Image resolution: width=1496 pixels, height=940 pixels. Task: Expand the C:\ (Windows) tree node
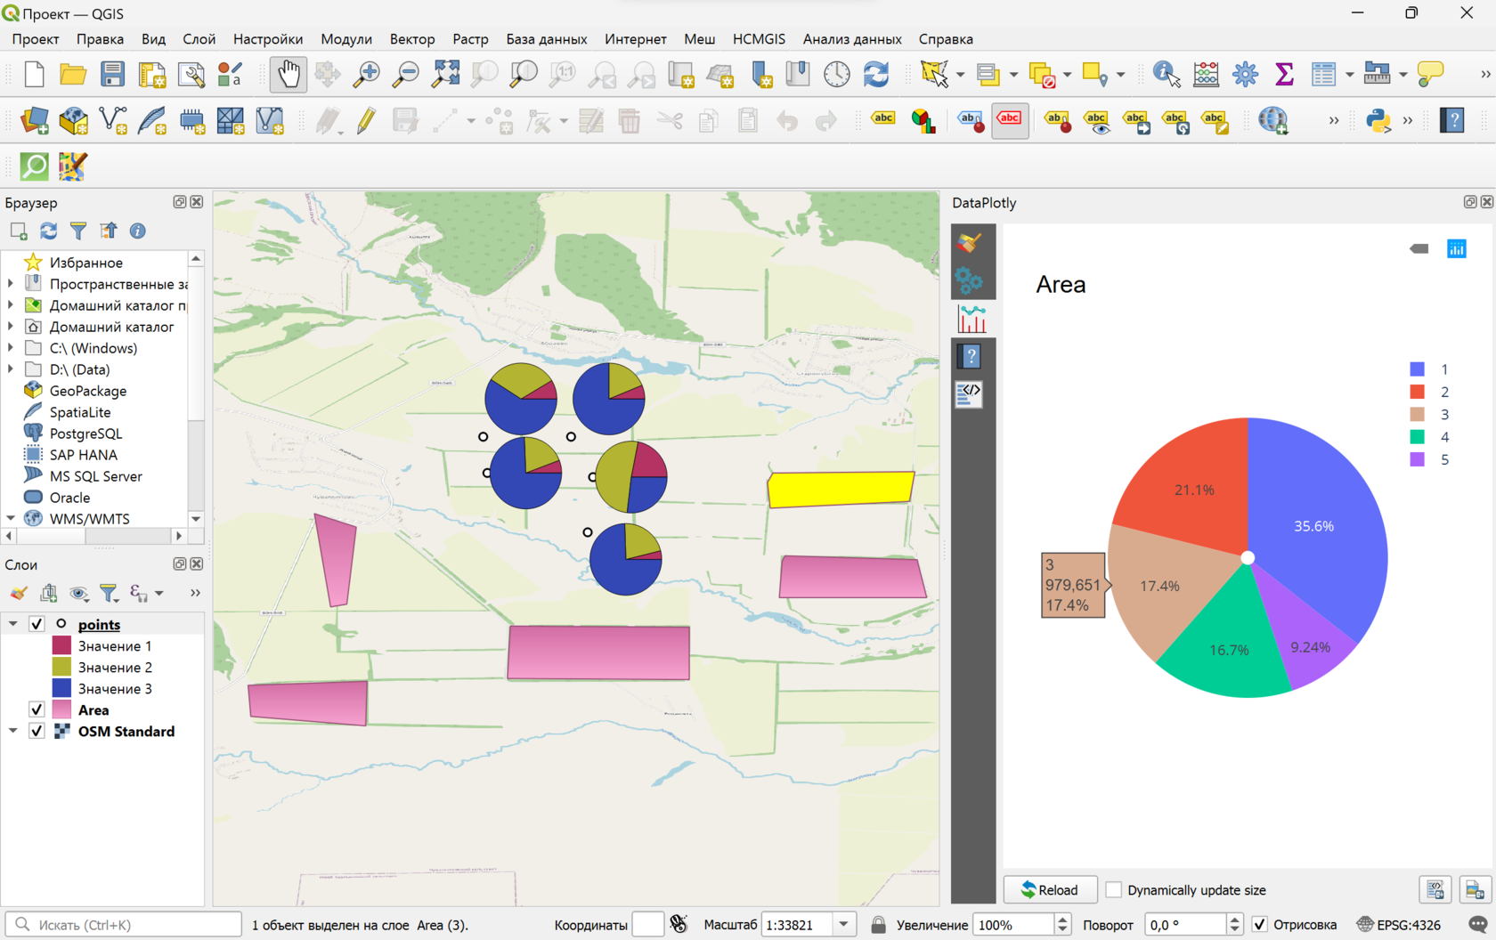11,348
